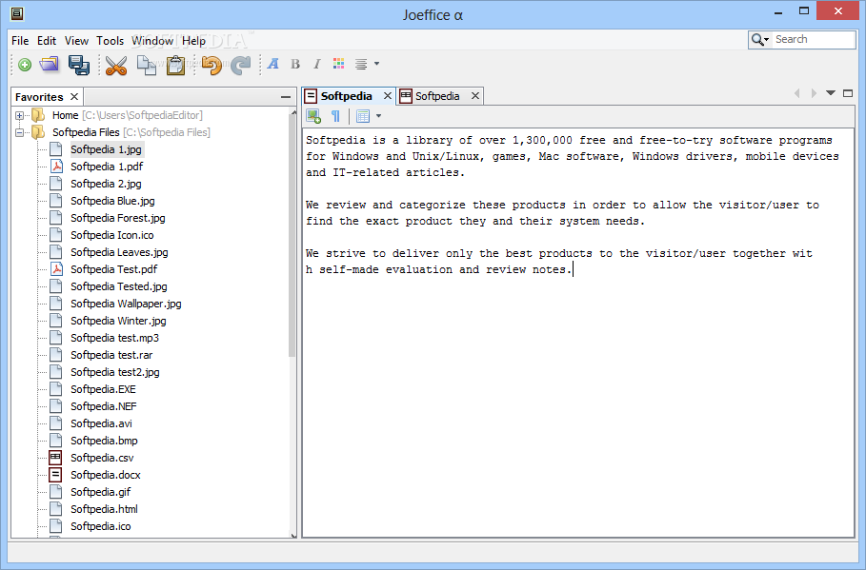Select Softpedia test.rar file
The image size is (866, 570).
click(x=111, y=355)
